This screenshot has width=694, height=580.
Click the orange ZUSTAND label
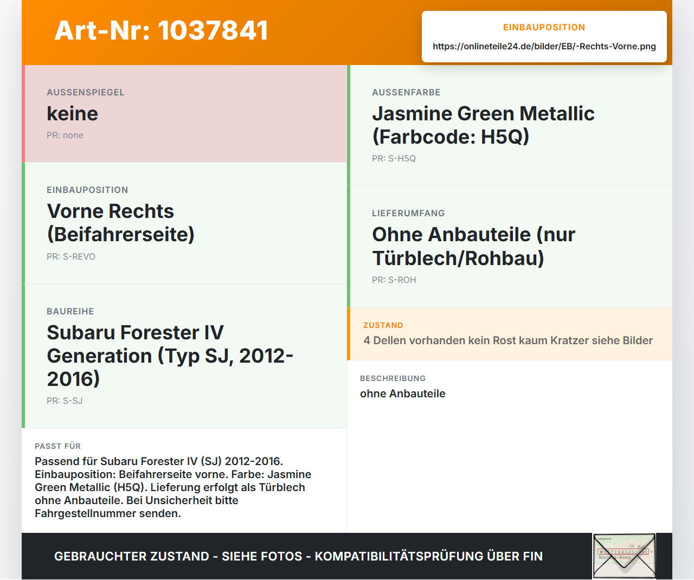click(x=383, y=325)
